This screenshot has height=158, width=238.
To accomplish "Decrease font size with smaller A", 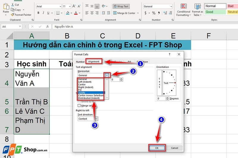I will [79, 6].
